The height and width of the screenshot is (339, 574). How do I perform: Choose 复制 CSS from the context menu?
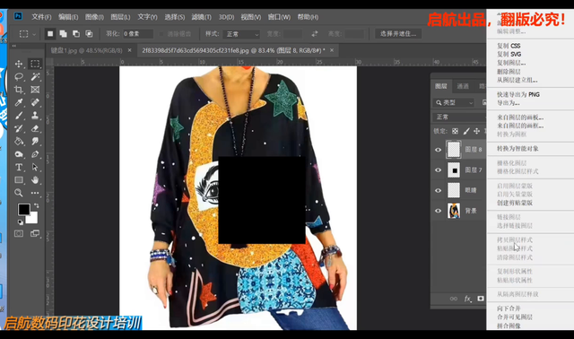coord(509,46)
